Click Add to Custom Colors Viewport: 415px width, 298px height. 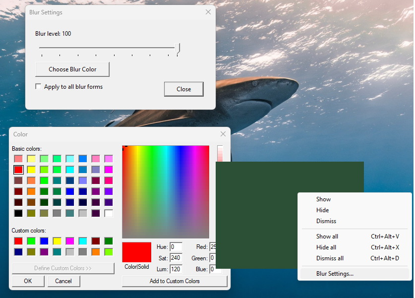pos(175,281)
